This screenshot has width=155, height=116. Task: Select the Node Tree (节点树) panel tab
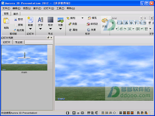pos(19,42)
